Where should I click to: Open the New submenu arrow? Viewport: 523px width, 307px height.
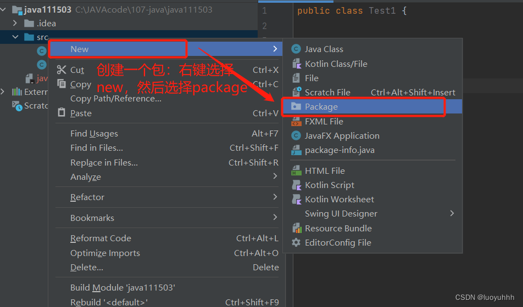coord(275,49)
